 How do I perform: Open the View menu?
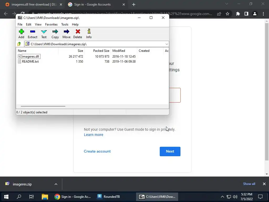point(38,24)
